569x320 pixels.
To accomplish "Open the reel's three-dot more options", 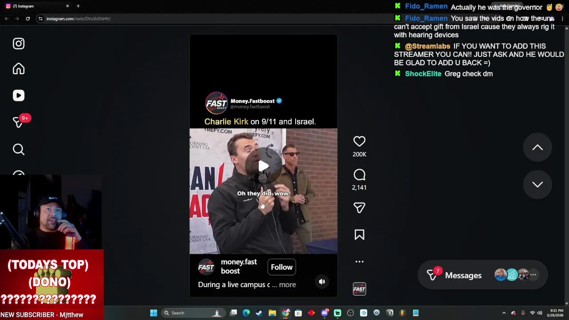I will 359,262.
